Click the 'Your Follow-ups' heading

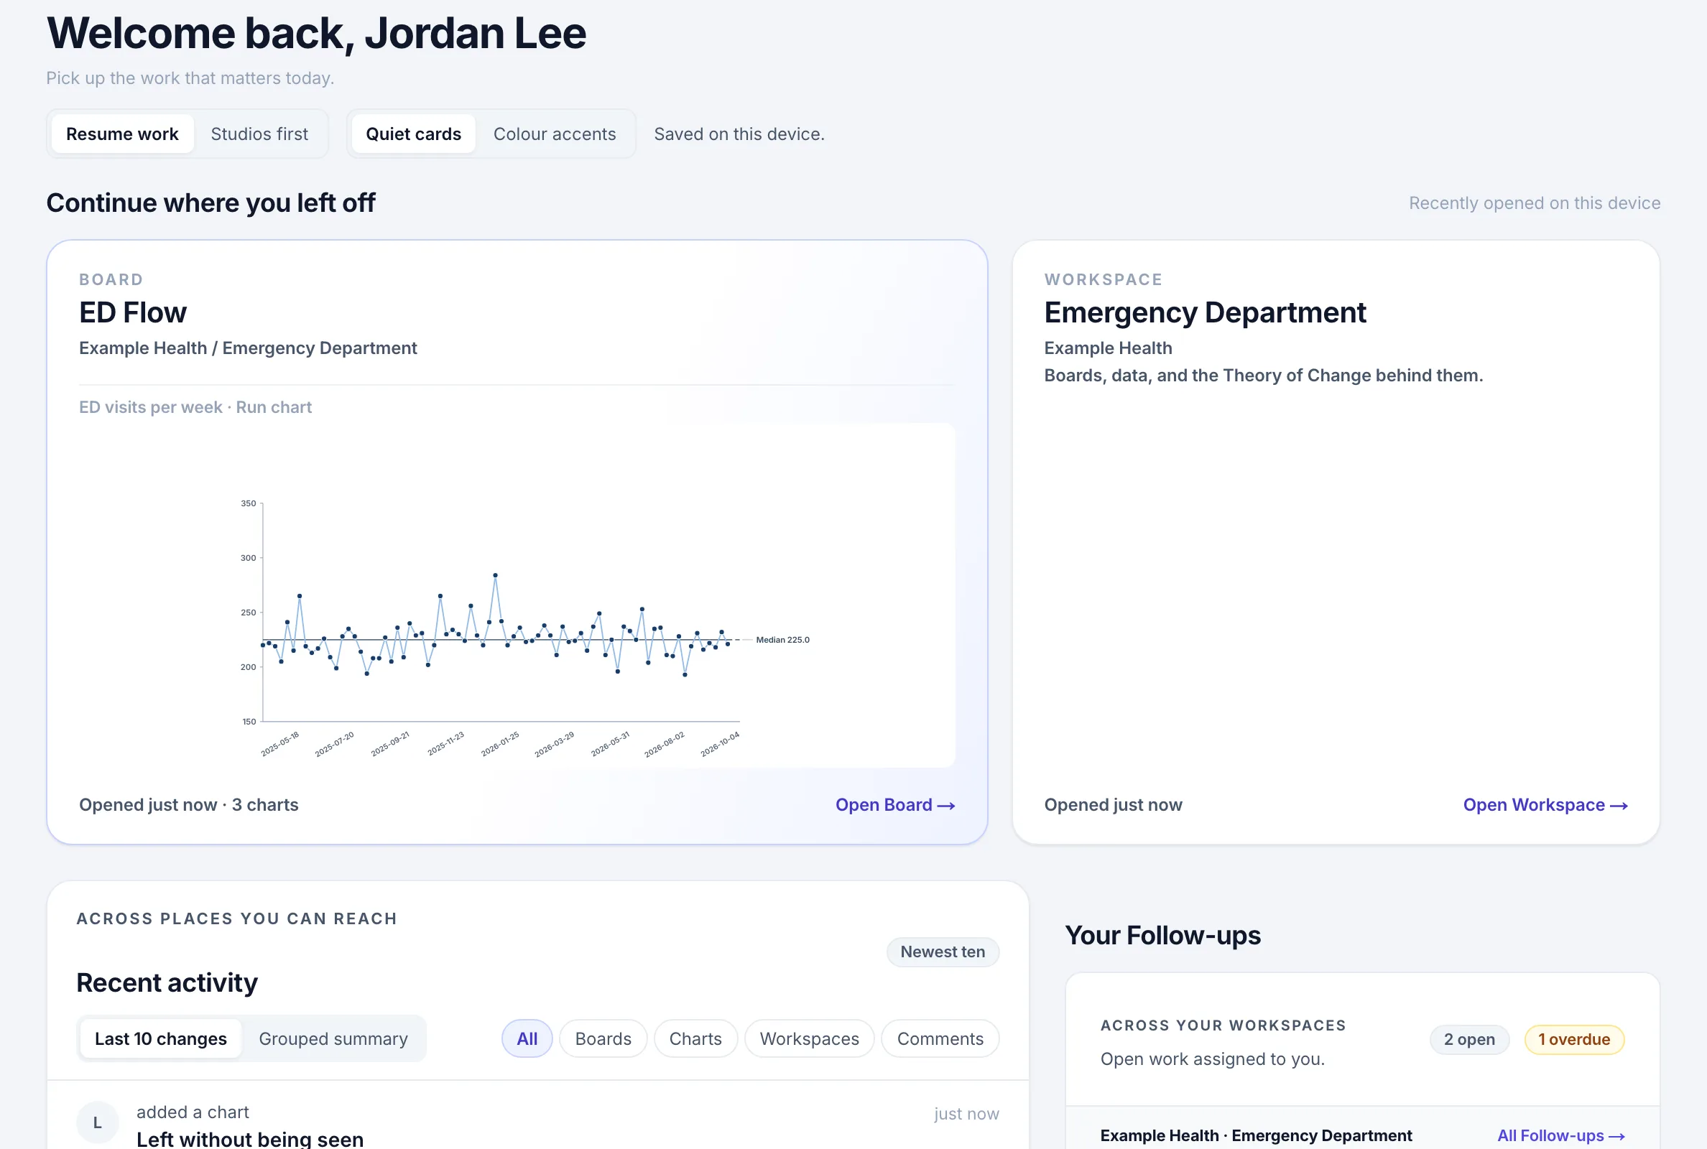1162,935
